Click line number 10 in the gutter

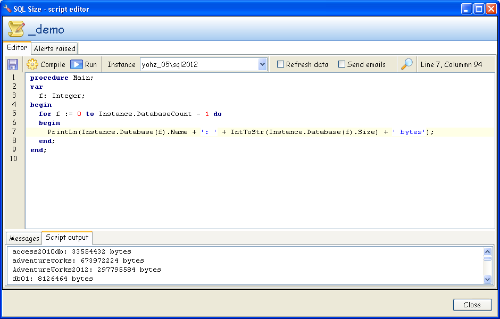[x=14, y=159]
